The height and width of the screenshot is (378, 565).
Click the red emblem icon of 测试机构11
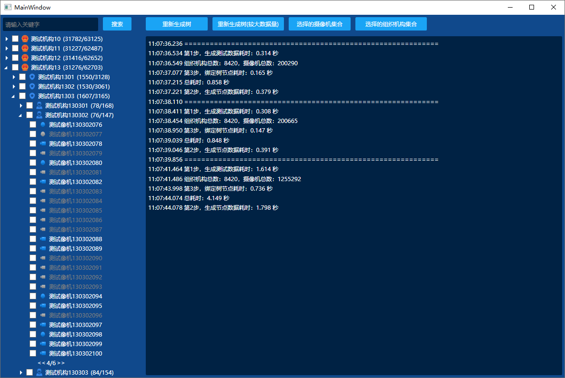tap(25, 48)
